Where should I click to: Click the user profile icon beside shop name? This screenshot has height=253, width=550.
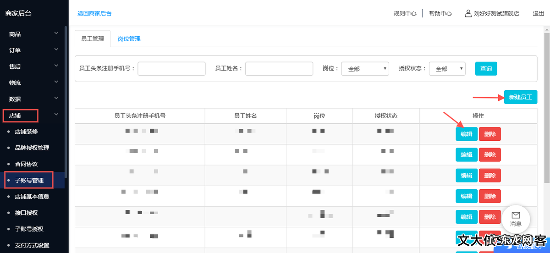pos(468,13)
